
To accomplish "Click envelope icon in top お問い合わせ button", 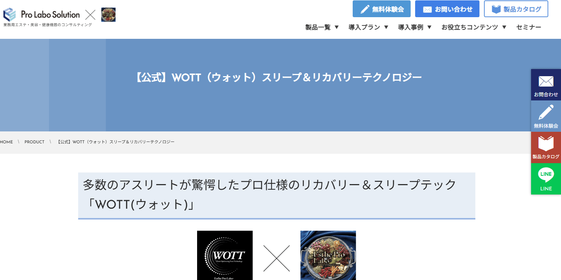I will (x=427, y=9).
